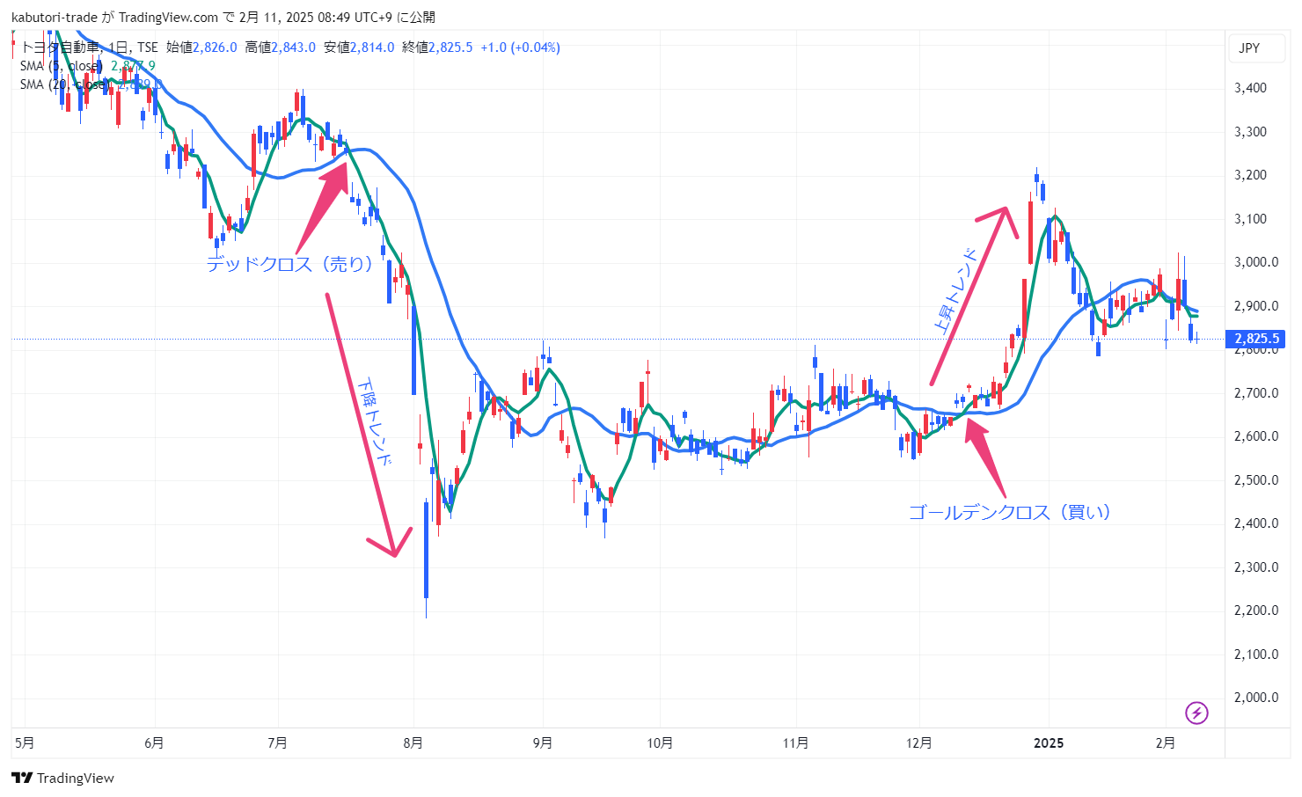1302x797 pixels.
Task: Click the highlighted 2,825.5 price axis tag
Action: 1256,339
